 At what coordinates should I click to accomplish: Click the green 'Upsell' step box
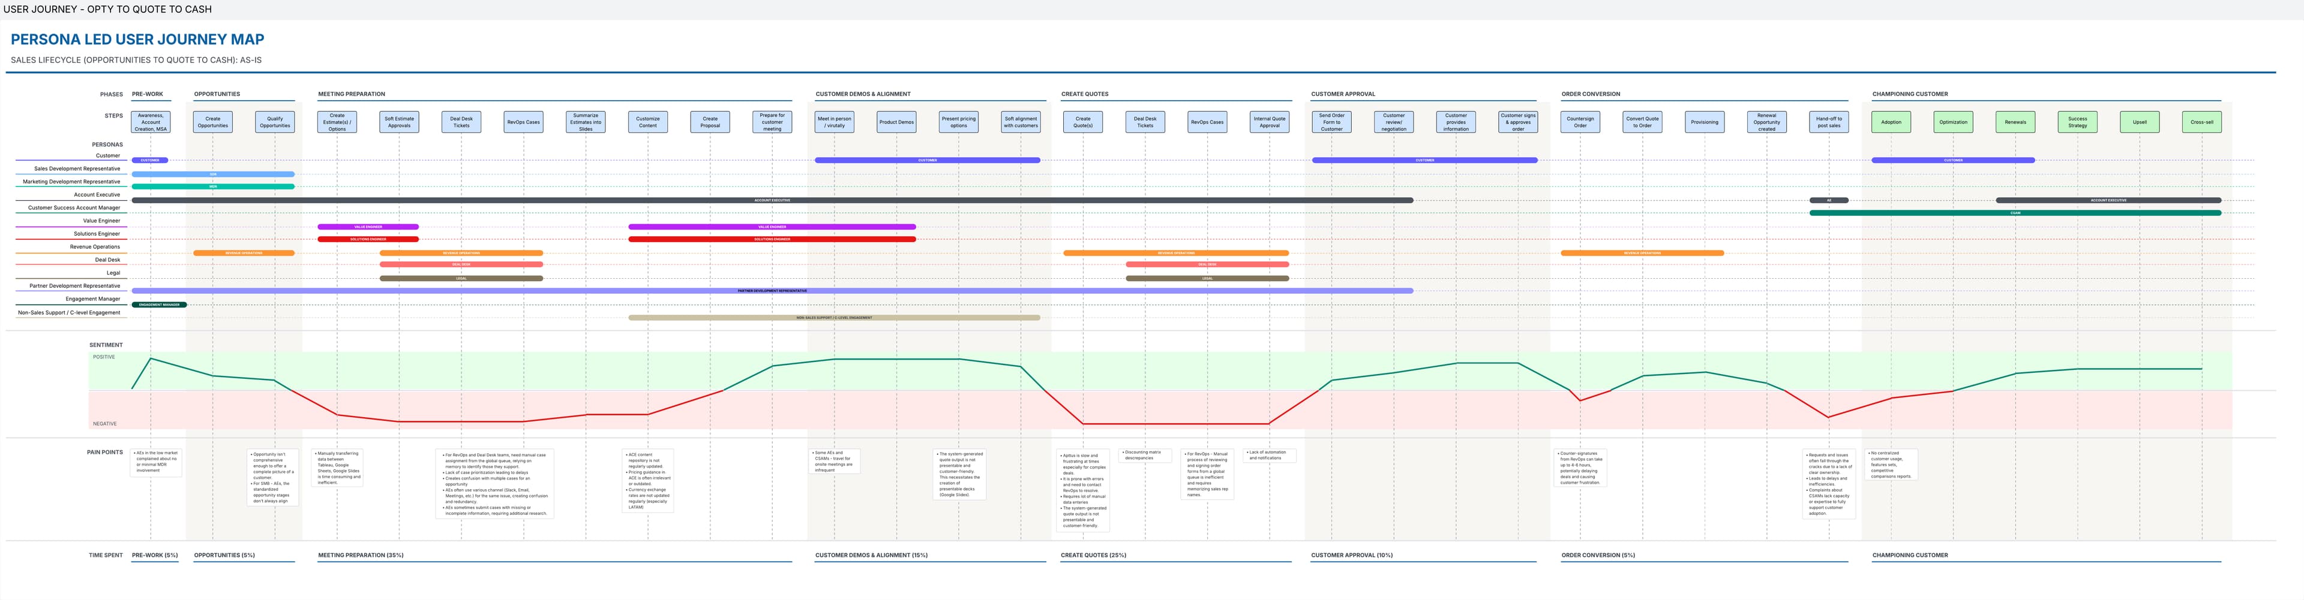pos(2140,122)
